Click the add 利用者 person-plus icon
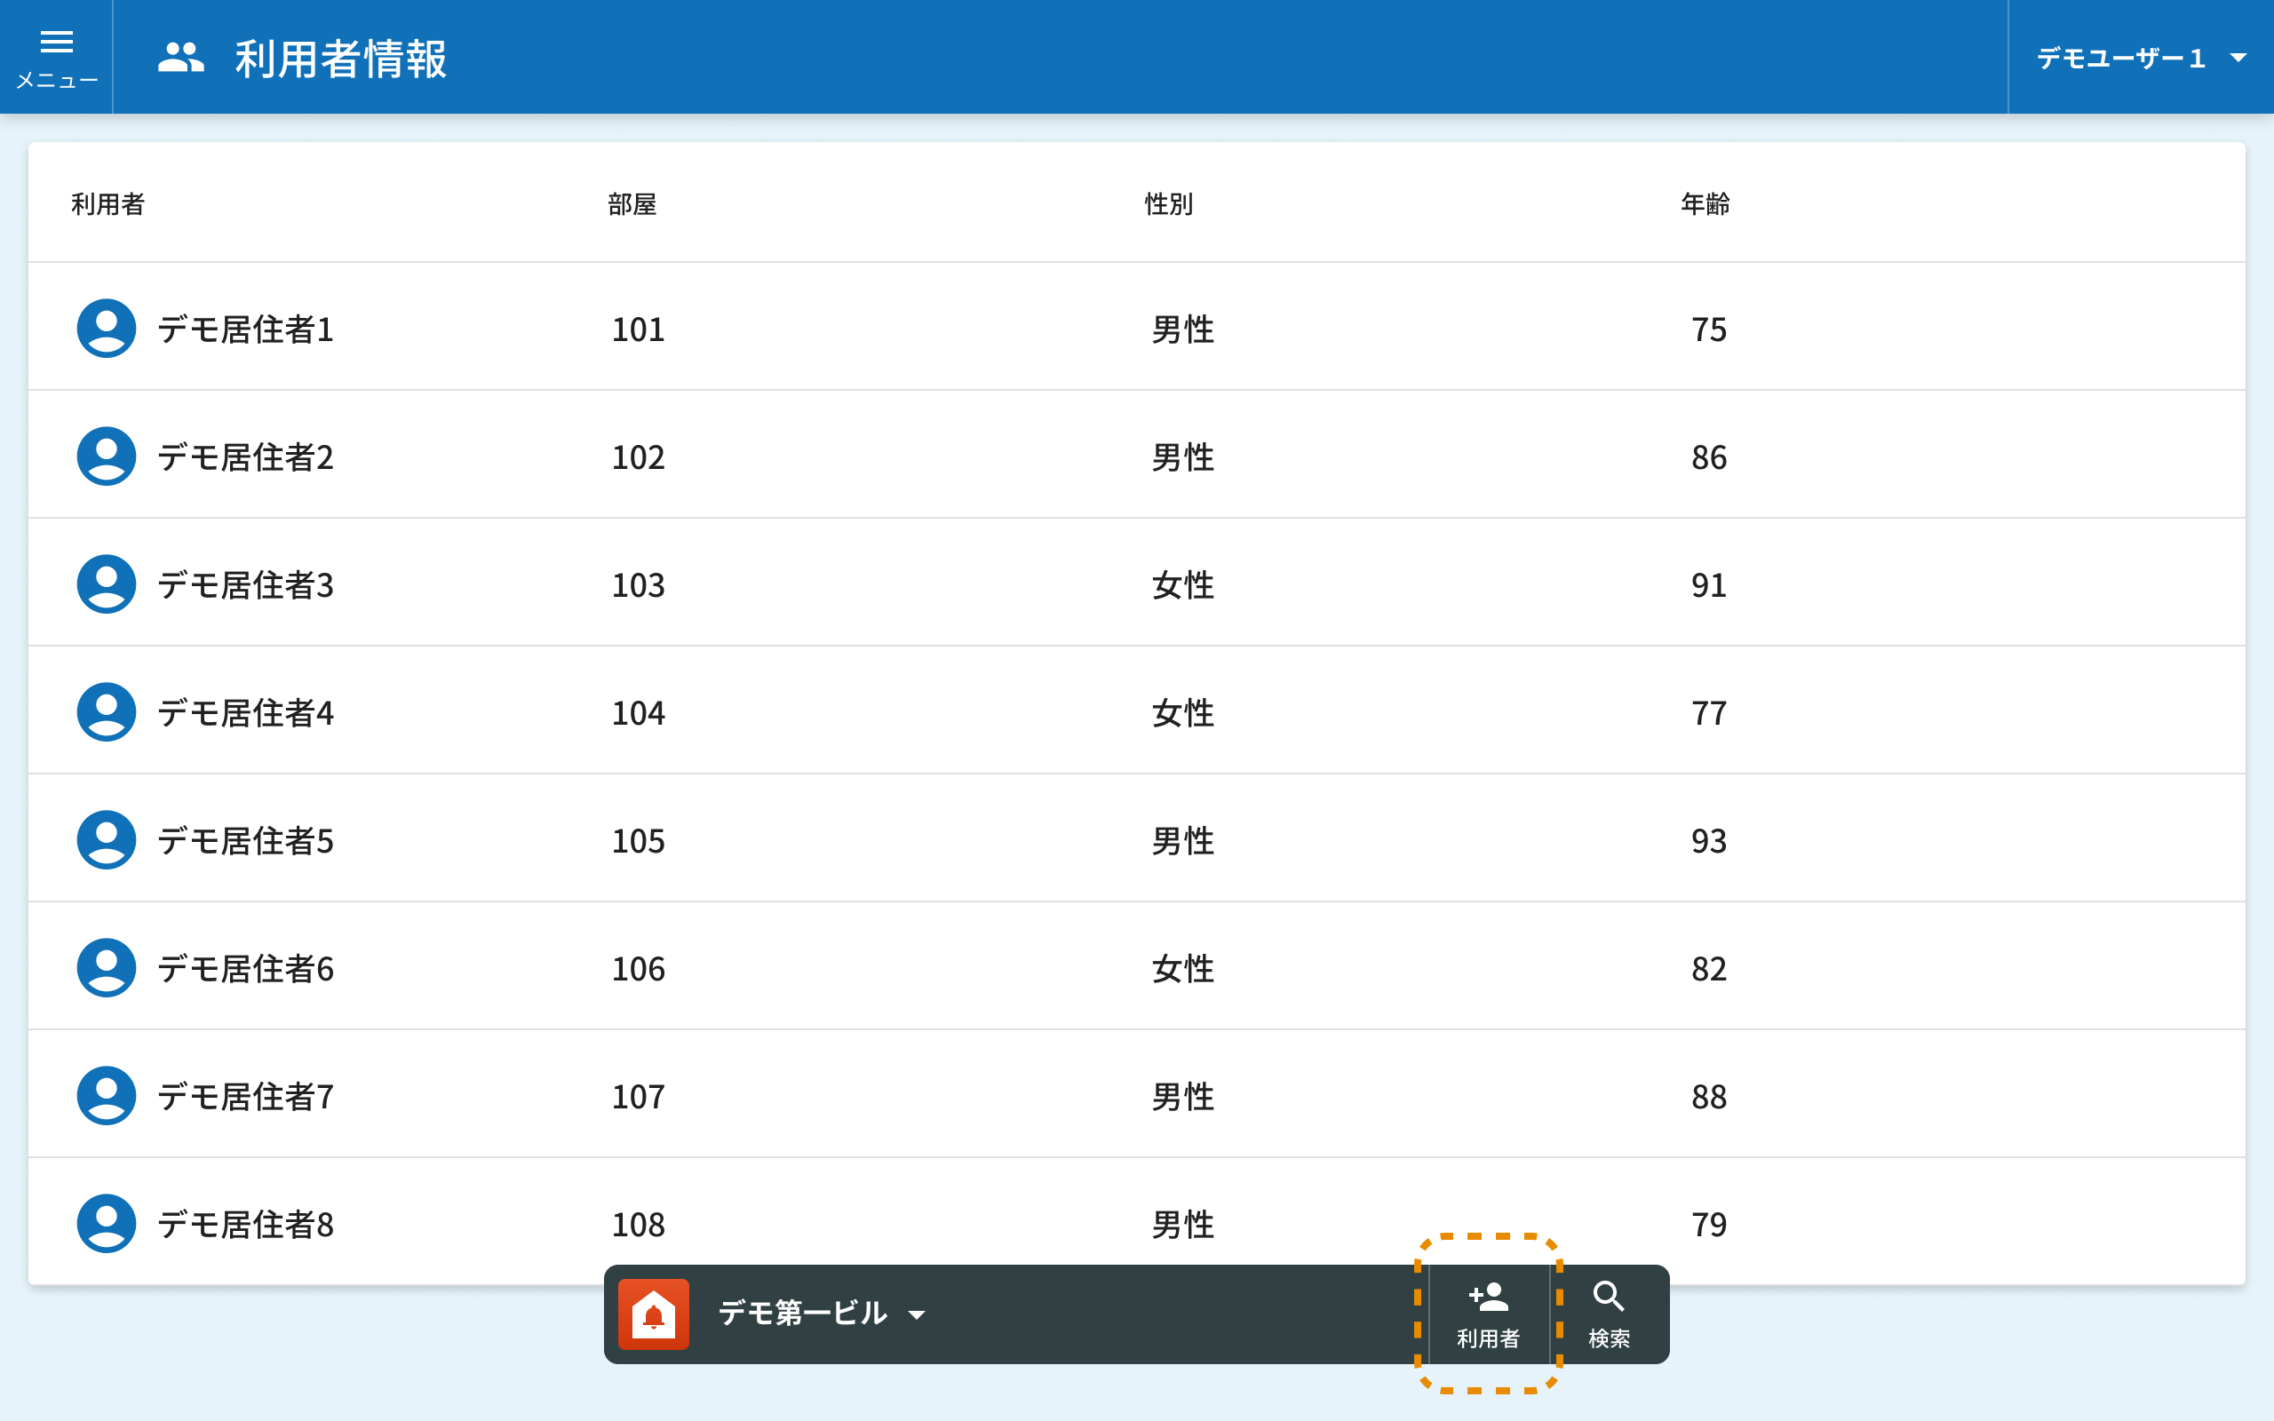Image resolution: width=2274 pixels, height=1421 pixels. (x=1488, y=1298)
